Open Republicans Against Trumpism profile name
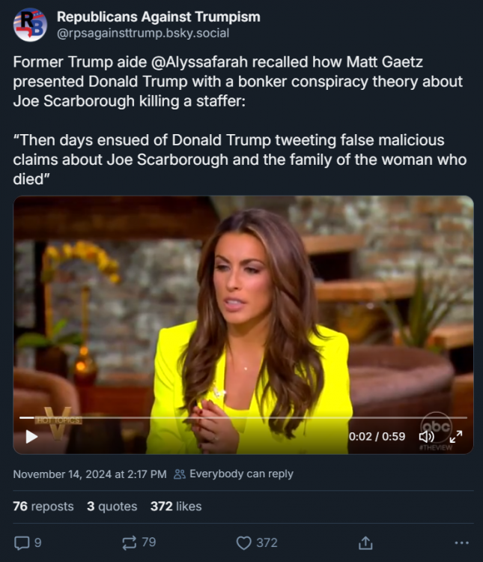Image resolution: width=483 pixels, height=562 pixels. pyautogui.click(x=159, y=16)
